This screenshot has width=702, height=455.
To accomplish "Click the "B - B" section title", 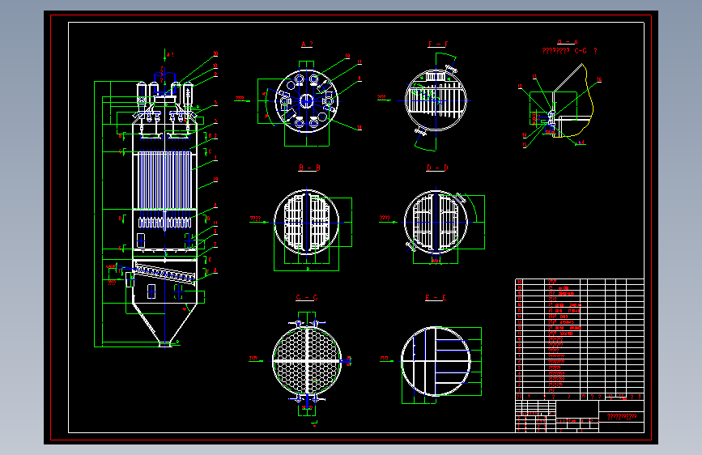I will (309, 168).
